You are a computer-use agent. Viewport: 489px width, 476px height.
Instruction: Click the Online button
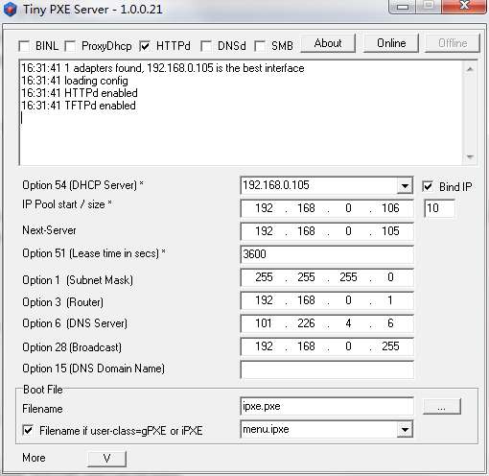[391, 43]
